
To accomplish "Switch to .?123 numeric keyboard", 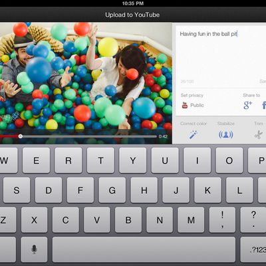I will coord(253,249).
